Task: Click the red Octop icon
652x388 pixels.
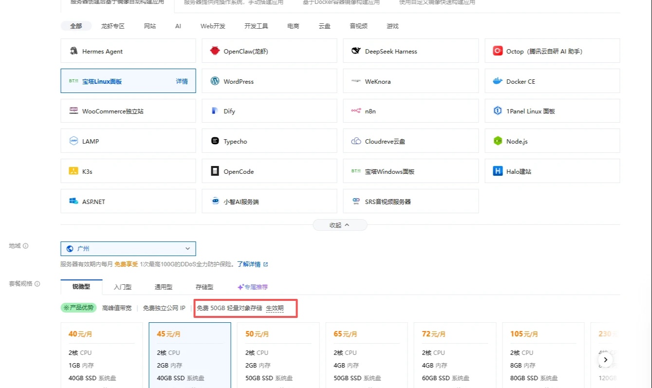Action: click(498, 51)
